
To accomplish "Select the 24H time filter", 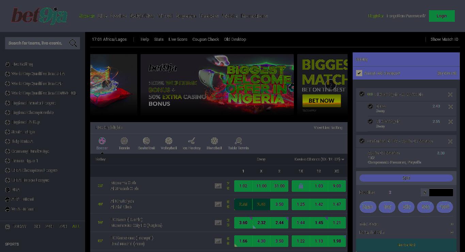I will (49, 226).
